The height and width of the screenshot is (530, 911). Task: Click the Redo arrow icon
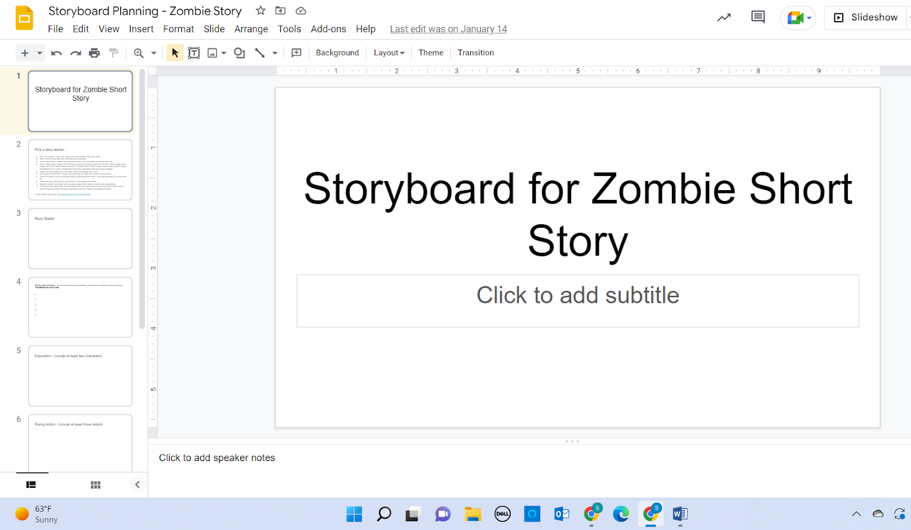(x=75, y=53)
